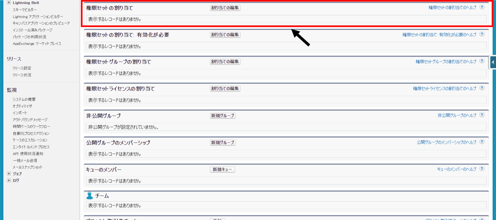Expand the ジョブ tree node
Viewport: 496px width, 220px height.
[9, 174]
